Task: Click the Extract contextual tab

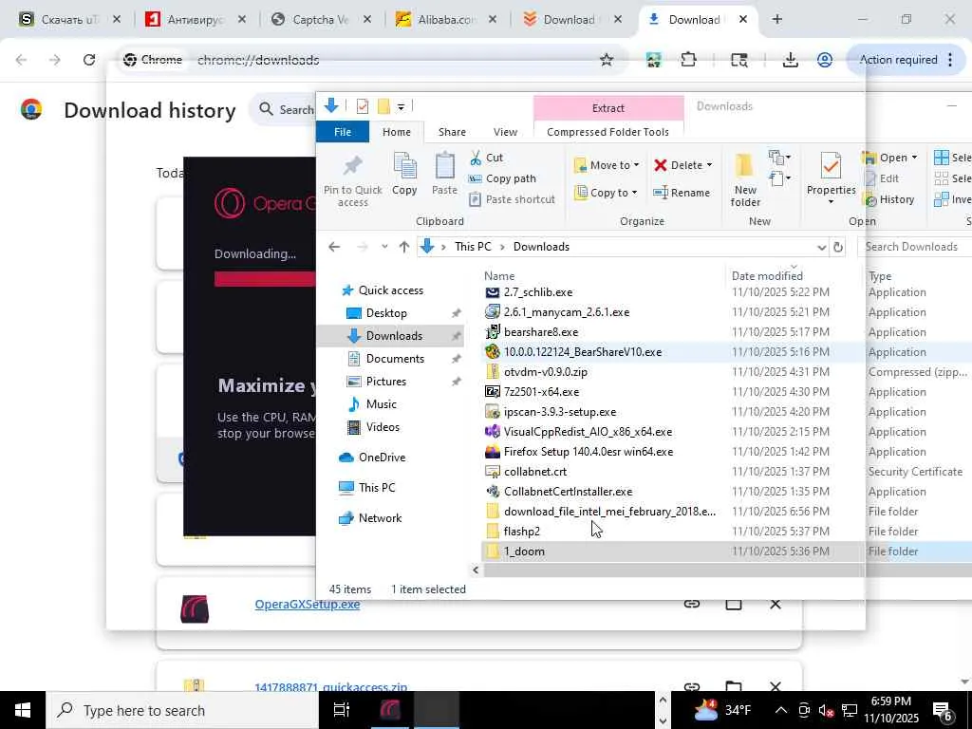Action: (x=608, y=108)
